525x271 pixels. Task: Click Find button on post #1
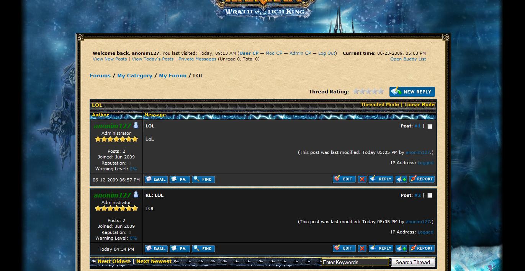coord(203,179)
